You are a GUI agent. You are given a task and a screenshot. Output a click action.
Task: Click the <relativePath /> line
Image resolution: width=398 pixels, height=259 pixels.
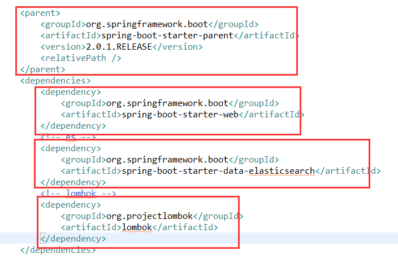81,58
